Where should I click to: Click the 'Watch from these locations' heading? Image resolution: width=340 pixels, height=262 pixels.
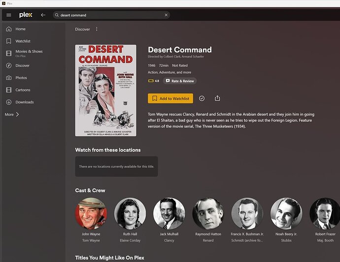tap(108, 150)
